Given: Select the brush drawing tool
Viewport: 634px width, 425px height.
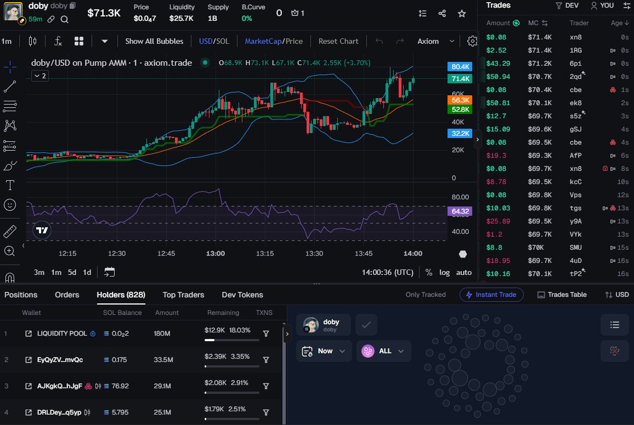Looking at the screenshot, I should [x=10, y=165].
